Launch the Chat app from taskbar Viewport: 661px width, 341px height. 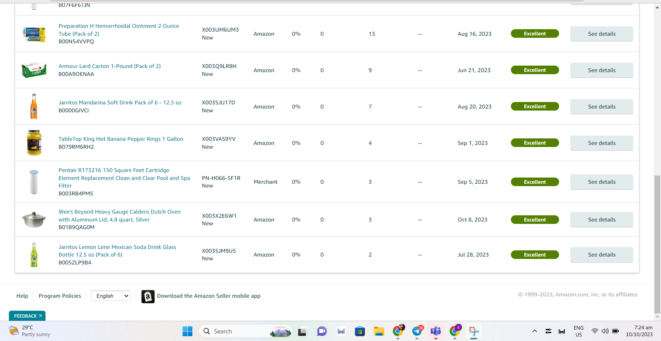322,331
